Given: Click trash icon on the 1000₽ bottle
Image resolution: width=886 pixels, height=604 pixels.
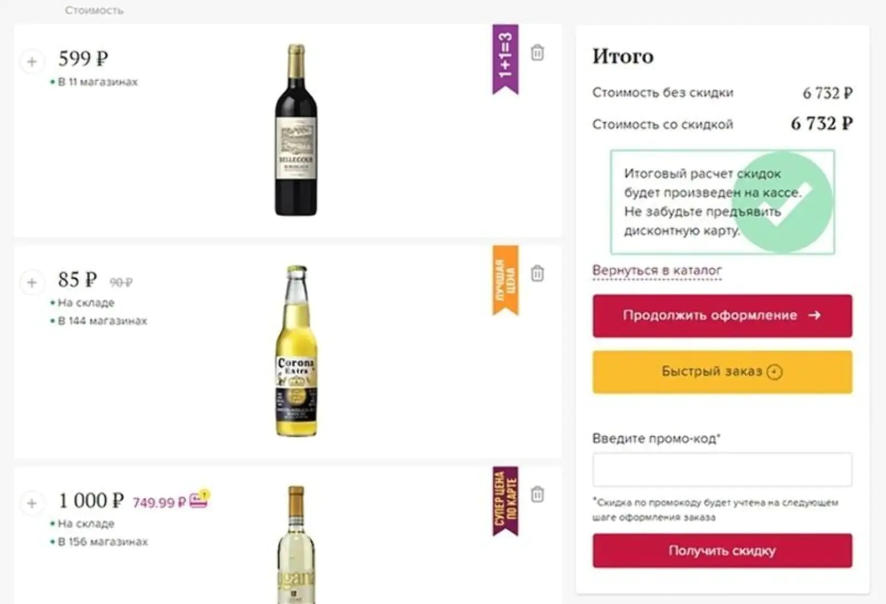Looking at the screenshot, I should 537,494.
